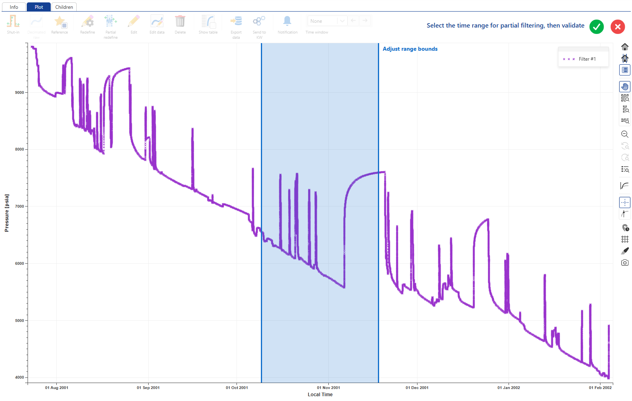Click the left blue range boundary line
This screenshot has height=401, width=632.
click(x=261, y=212)
